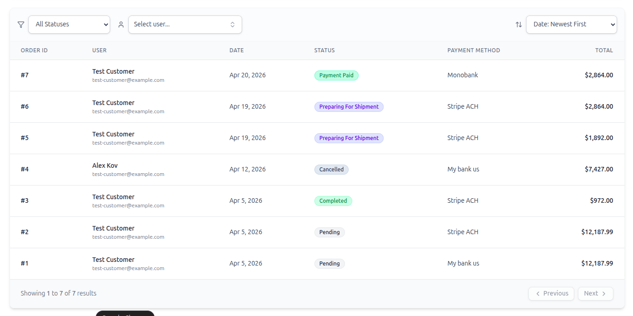The height and width of the screenshot is (316, 633).
Task: Open the Date: Newest First sort dropdown
Action: [x=572, y=25]
